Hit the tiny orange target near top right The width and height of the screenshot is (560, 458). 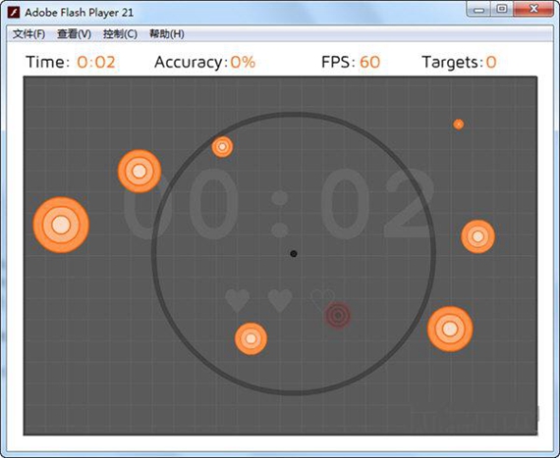[x=459, y=124]
